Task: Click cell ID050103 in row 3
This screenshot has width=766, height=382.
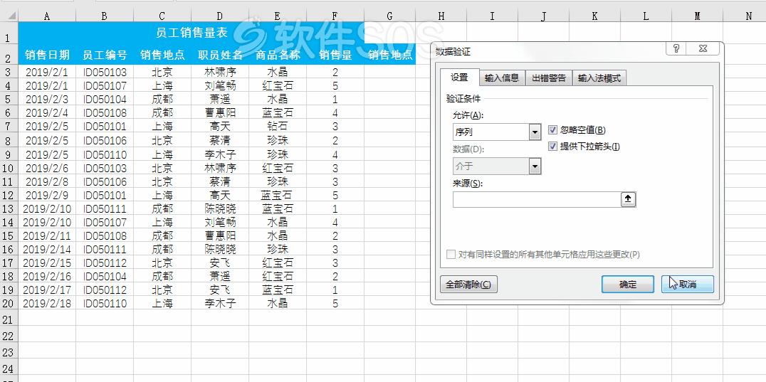Action: coord(105,73)
